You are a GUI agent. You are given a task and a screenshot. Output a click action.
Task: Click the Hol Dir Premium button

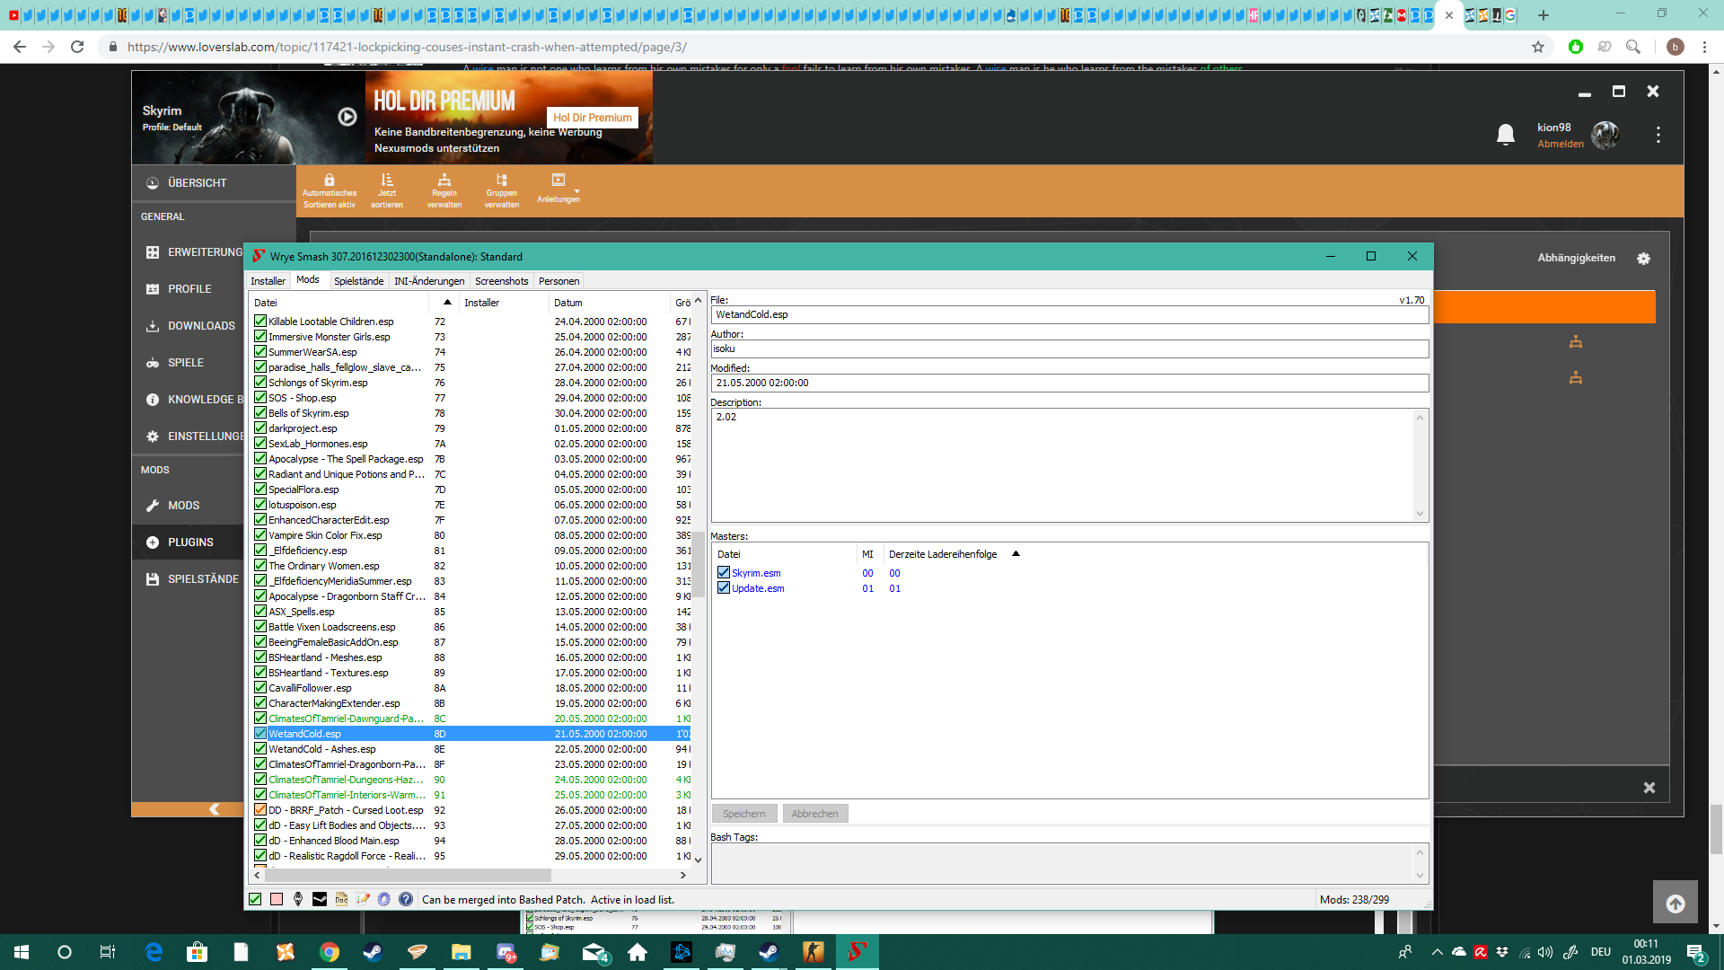point(593,118)
